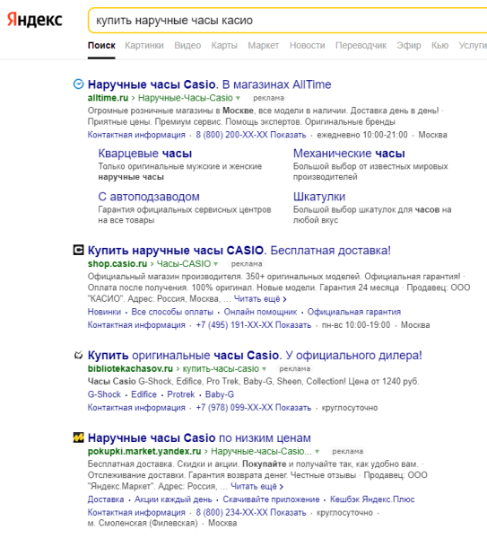
Task: Open the Механические часы sitelink
Action: [x=349, y=154]
